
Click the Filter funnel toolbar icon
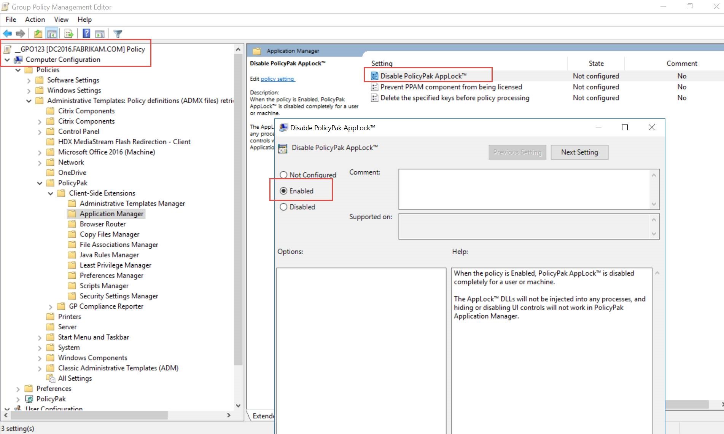118,34
